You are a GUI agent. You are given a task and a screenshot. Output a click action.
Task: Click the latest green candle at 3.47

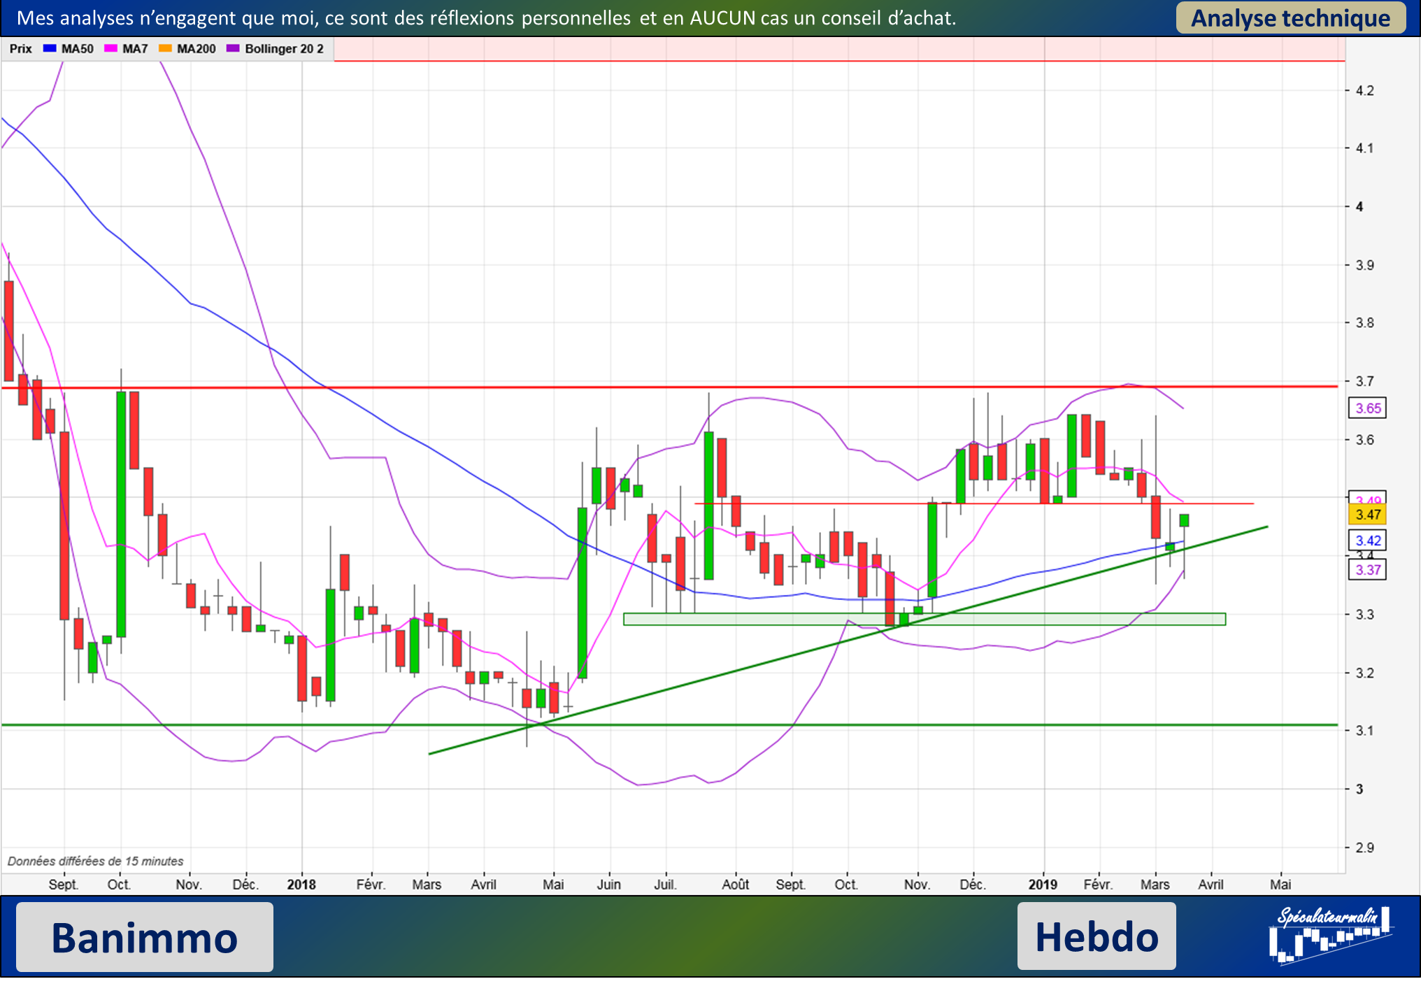pyautogui.click(x=1184, y=520)
